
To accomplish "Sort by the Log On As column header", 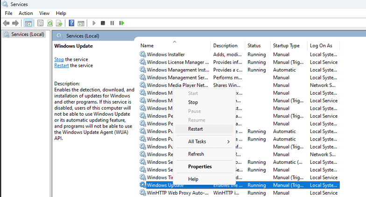I will [324, 46].
